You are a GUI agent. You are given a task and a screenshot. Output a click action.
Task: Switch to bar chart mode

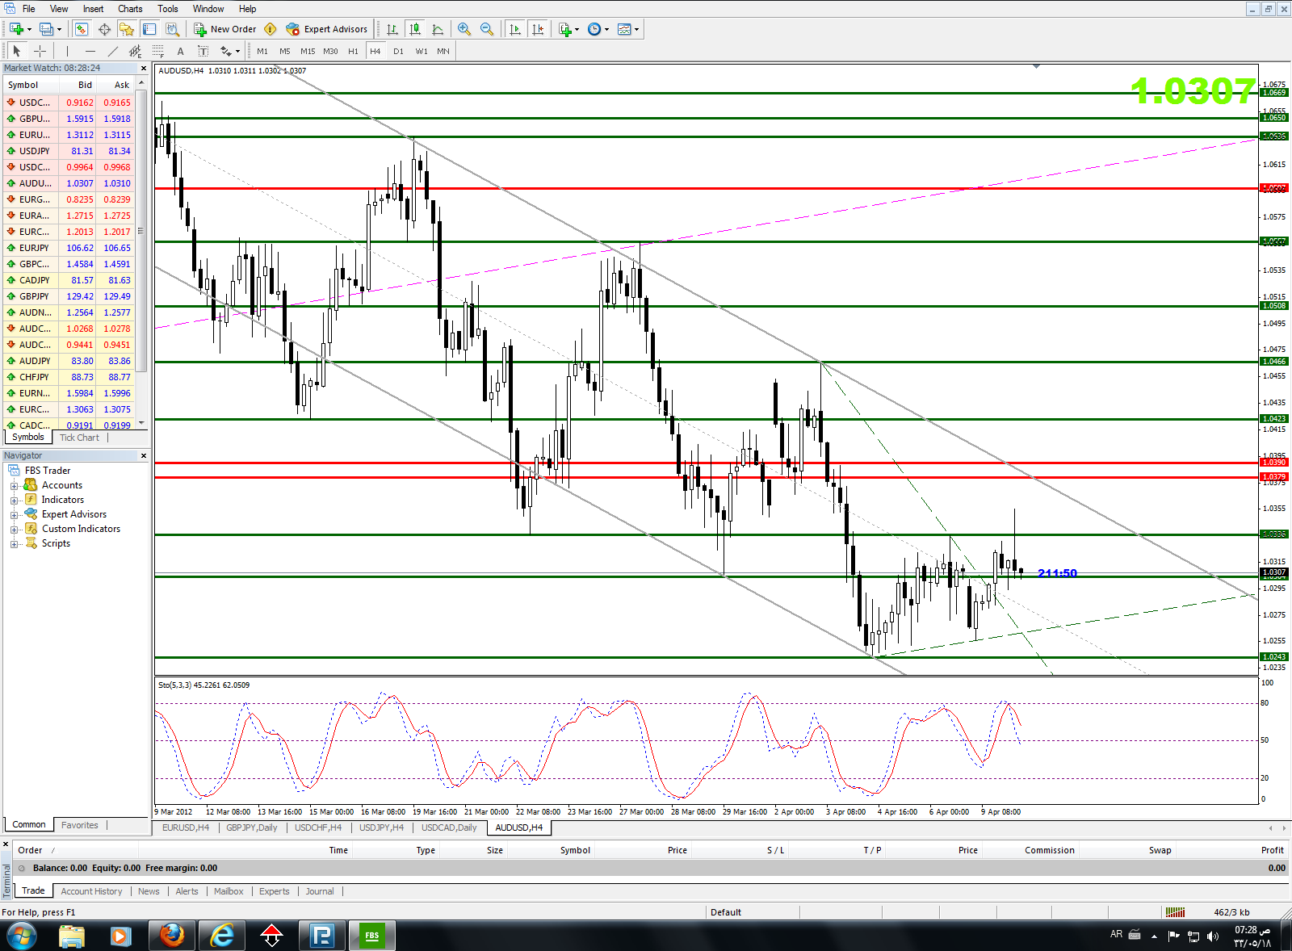pyautogui.click(x=392, y=29)
